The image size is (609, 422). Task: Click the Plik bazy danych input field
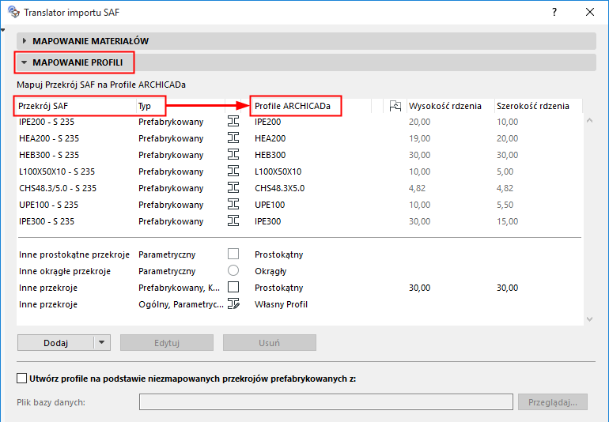(326, 402)
